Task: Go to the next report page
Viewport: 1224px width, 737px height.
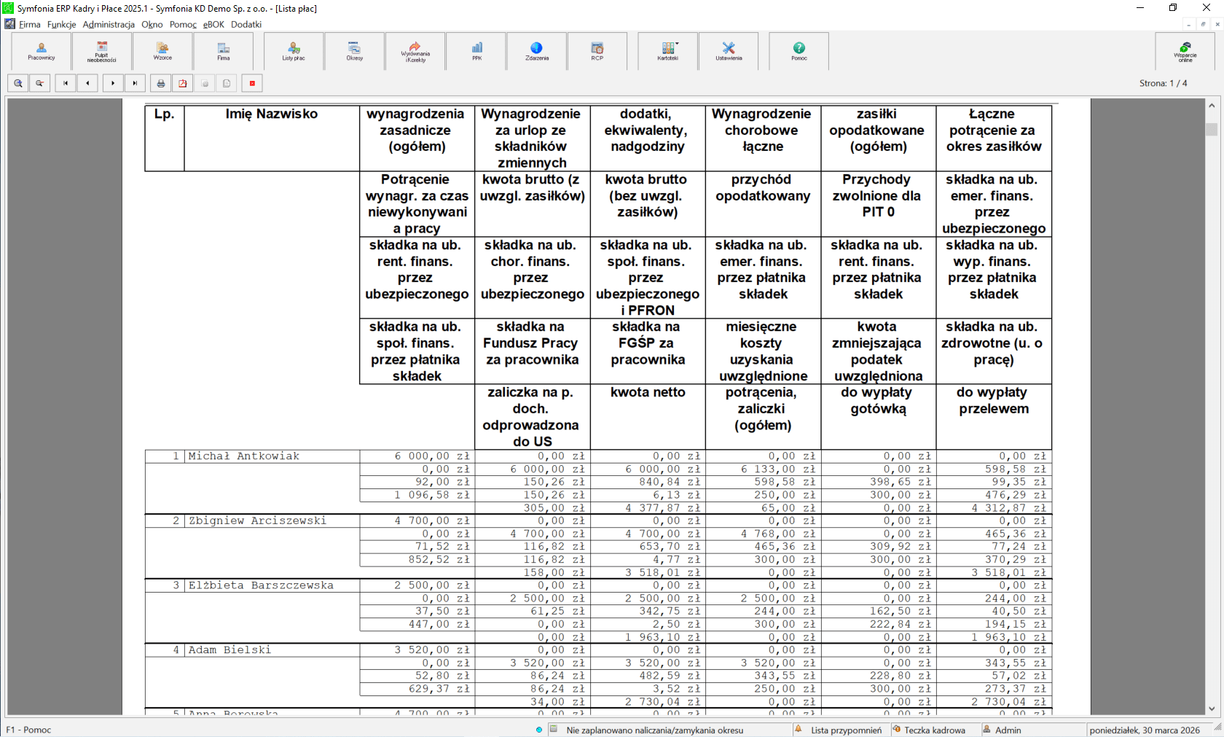Action: click(113, 83)
